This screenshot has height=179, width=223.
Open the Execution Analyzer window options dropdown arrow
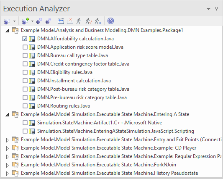pos(208,9)
